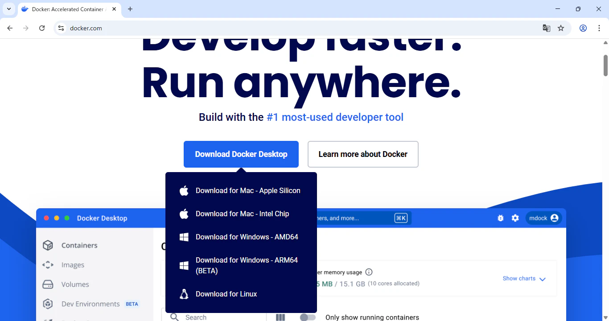
Task: Toggle Only show running containers switch
Action: coord(308,317)
